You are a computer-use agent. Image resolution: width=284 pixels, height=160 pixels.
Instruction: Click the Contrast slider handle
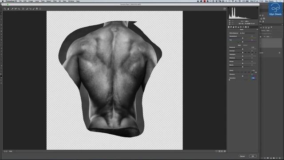pos(243,52)
